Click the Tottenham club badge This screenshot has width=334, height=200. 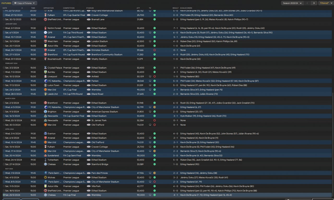tap(45, 160)
